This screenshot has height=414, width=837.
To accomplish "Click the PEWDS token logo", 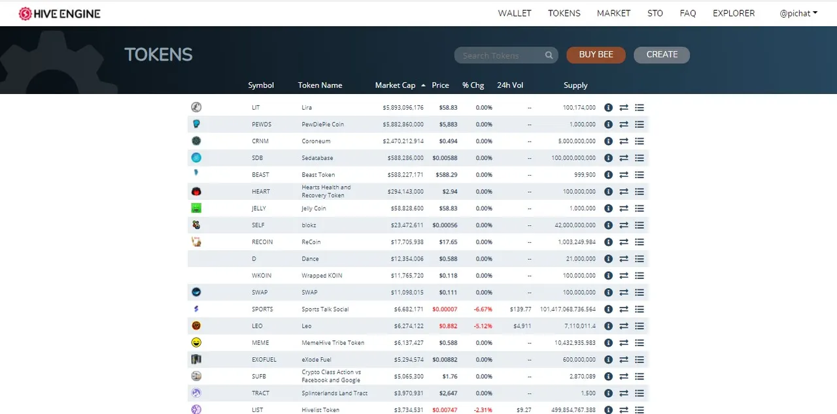I will [196, 124].
